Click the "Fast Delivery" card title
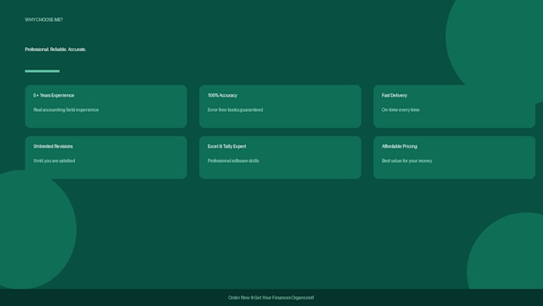 pyautogui.click(x=394, y=95)
